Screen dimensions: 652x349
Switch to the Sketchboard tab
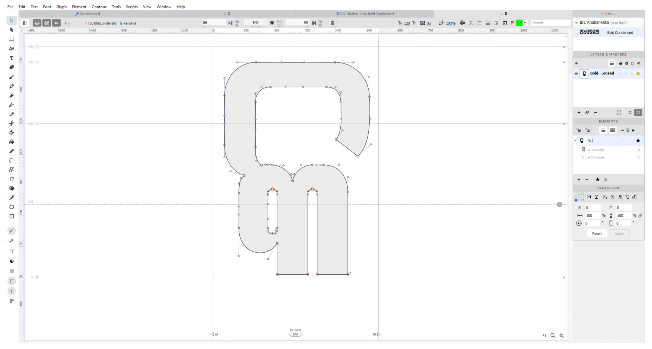[87, 14]
